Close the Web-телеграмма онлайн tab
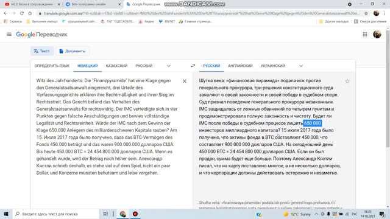Viewport: 390px width, 219px height. pos(119,4)
